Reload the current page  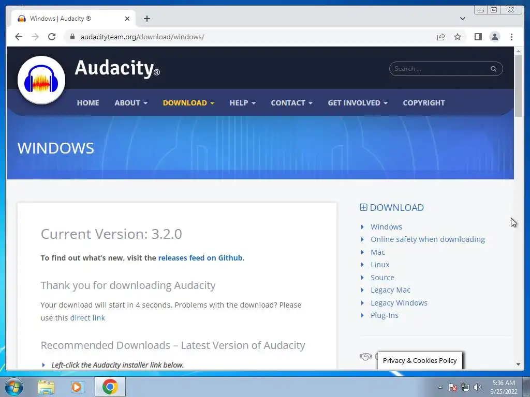coord(52,37)
